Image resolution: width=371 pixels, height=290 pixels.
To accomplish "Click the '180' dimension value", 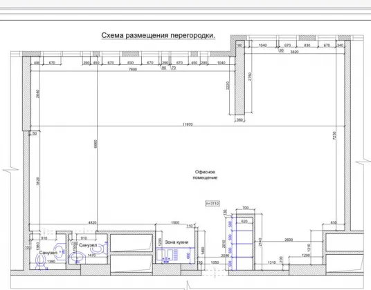I will [x=239, y=46].
